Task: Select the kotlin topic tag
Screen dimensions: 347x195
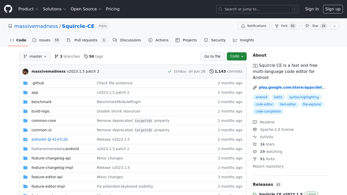Action: pyautogui.click(x=278, y=97)
